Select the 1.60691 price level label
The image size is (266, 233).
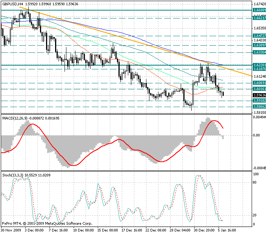259,83
